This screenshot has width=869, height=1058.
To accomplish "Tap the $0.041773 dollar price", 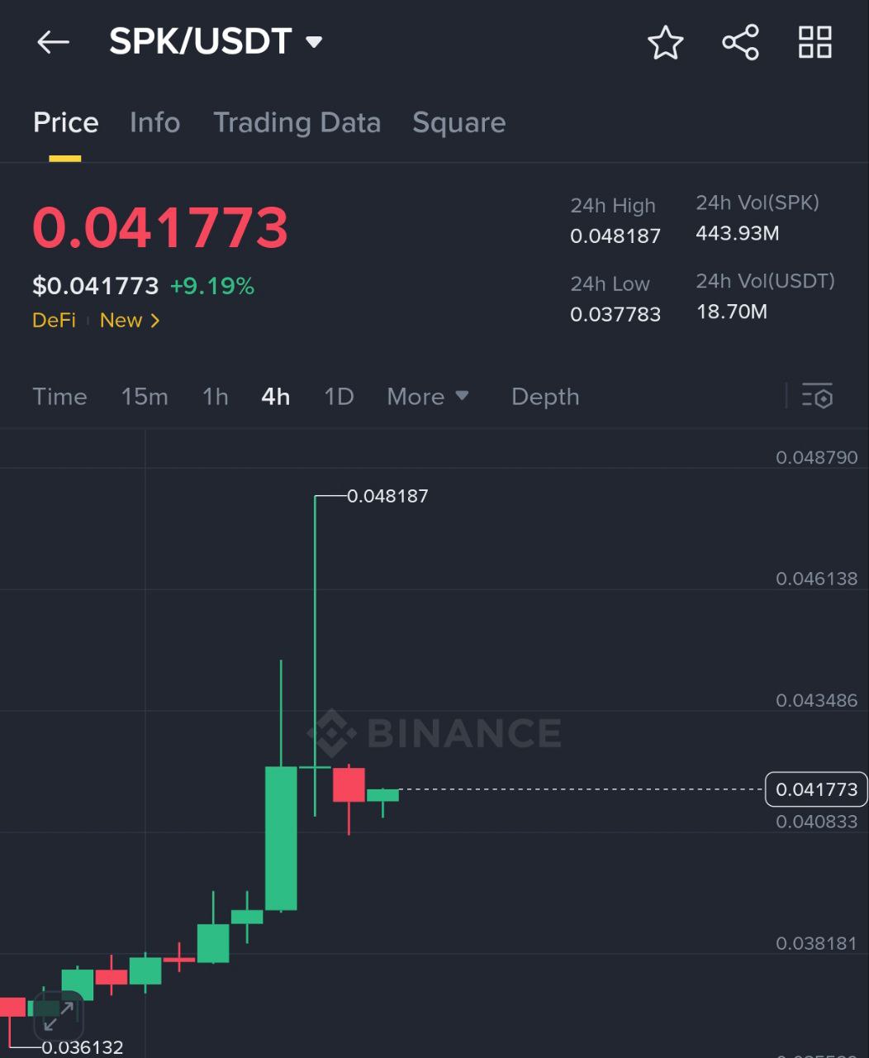I will pyautogui.click(x=95, y=287).
